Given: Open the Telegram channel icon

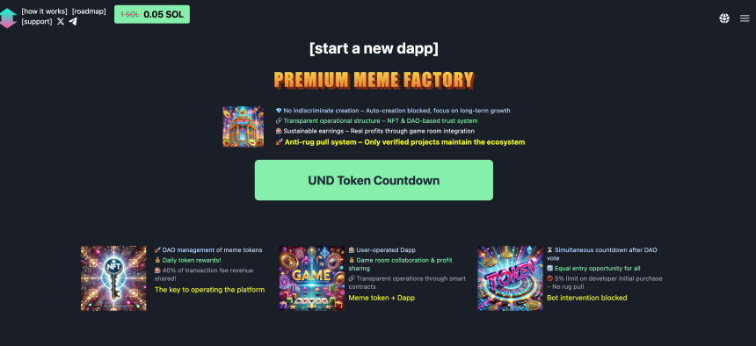Looking at the screenshot, I should 73,21.
